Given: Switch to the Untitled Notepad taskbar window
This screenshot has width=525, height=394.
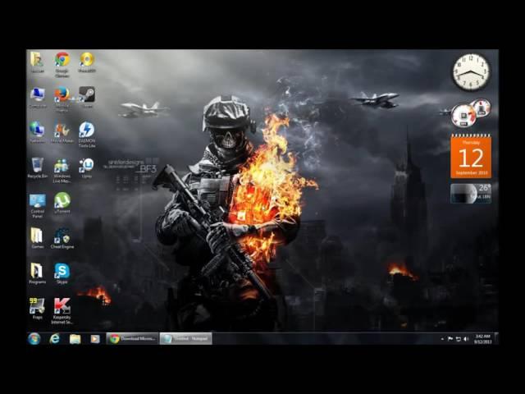Looking at the screenshot, I should tap(186, 339).
